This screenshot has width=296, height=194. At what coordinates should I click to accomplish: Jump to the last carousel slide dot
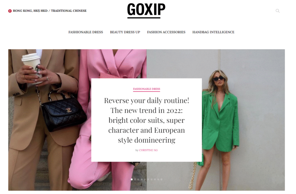(x=162, y=179)
